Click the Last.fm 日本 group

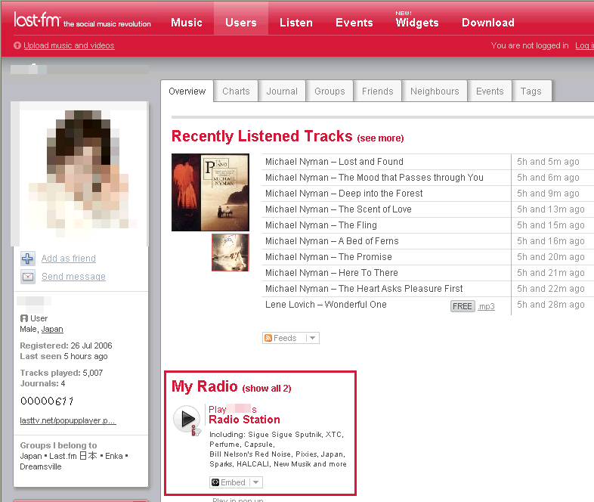[x=73, y=456]
